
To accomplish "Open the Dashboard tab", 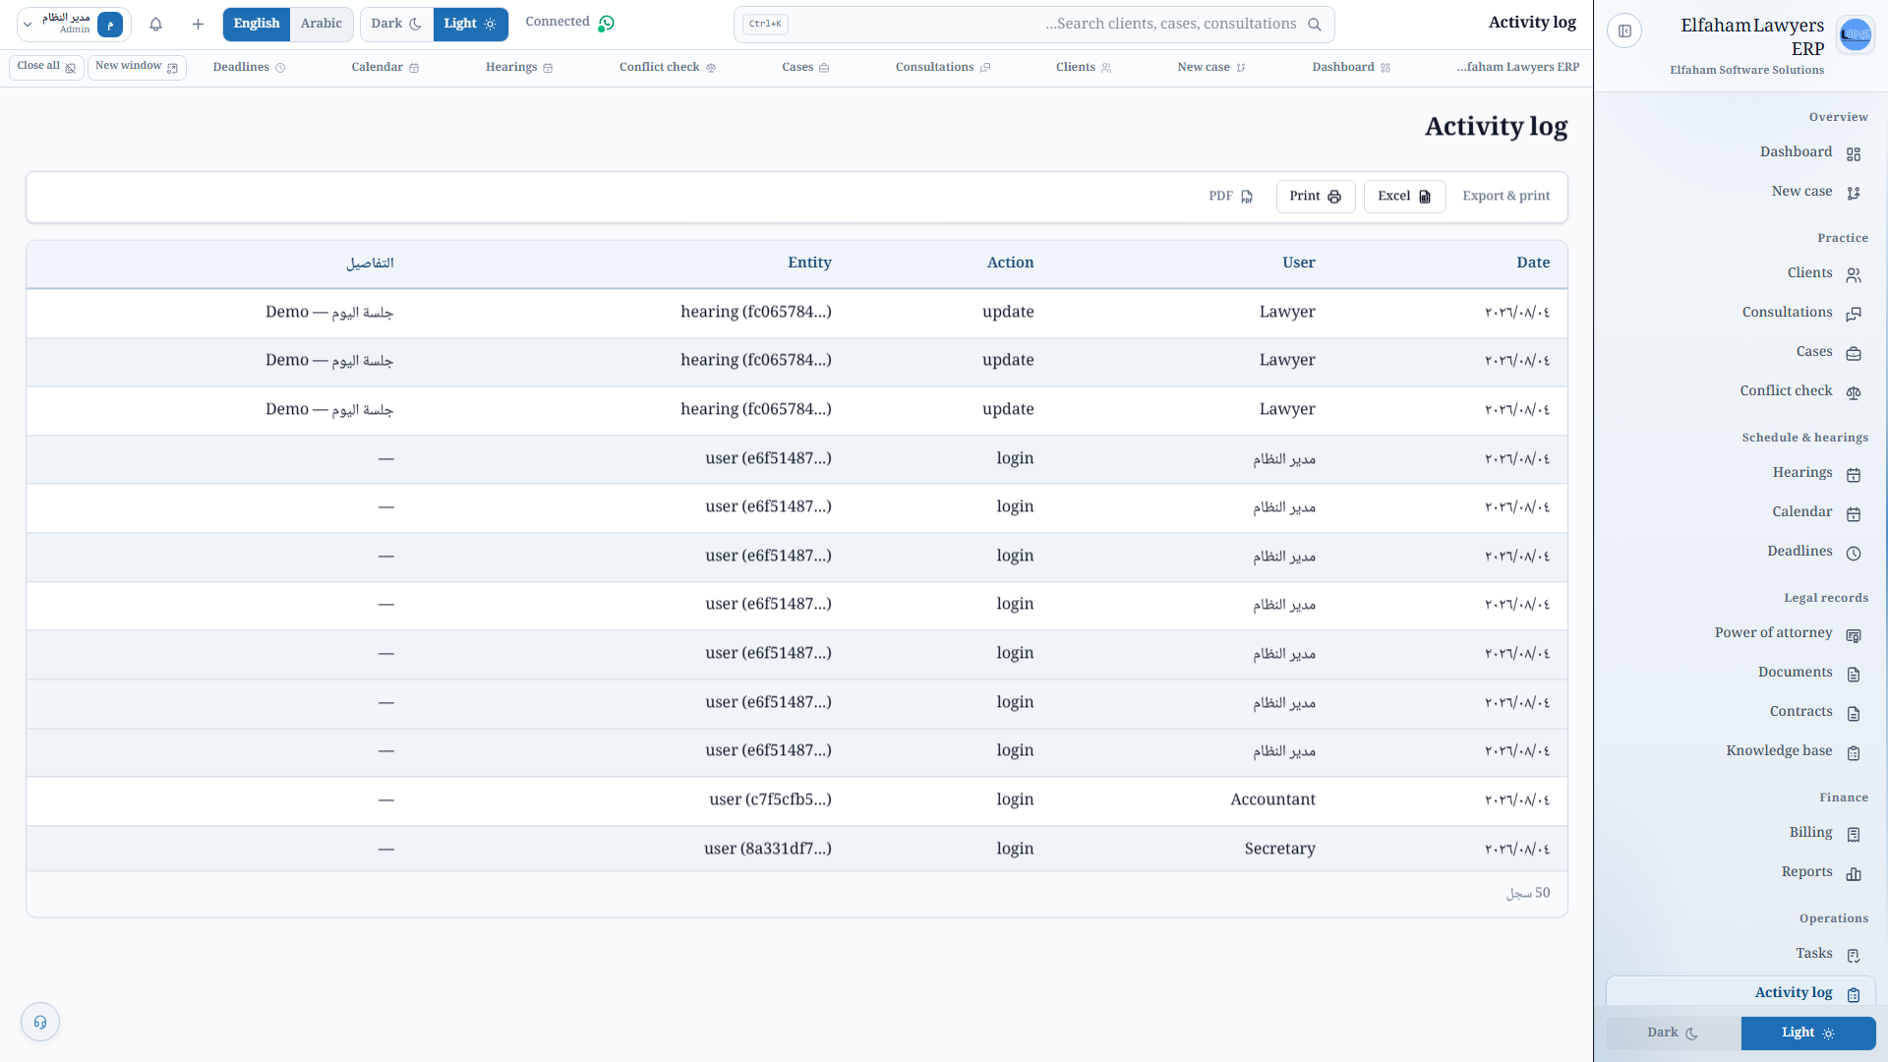I will [x=1351, y=68].
